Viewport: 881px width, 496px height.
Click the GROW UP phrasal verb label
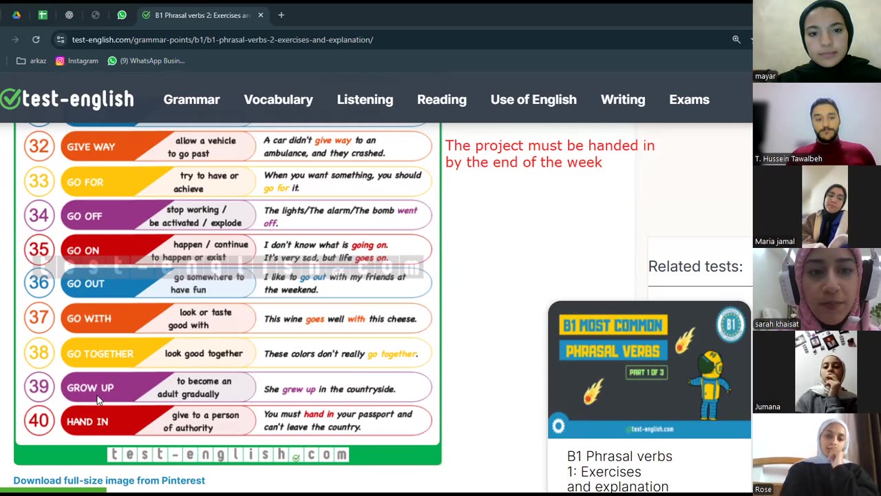[90, 387]
